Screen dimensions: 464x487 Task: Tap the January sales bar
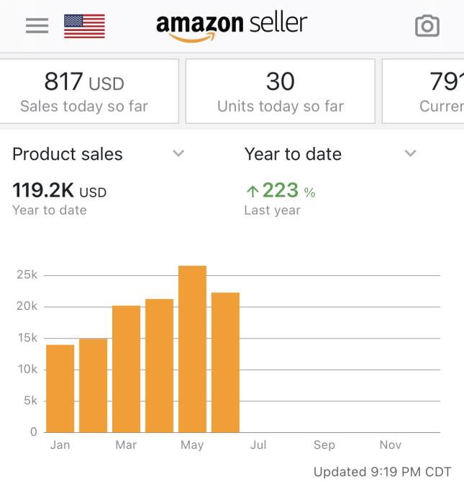tap(60, 388)
